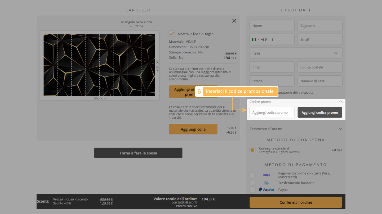The width and height of the screenshot is (382, 214).
Task: Select the Paypal payment radio button
Action: tap(252, 190)
